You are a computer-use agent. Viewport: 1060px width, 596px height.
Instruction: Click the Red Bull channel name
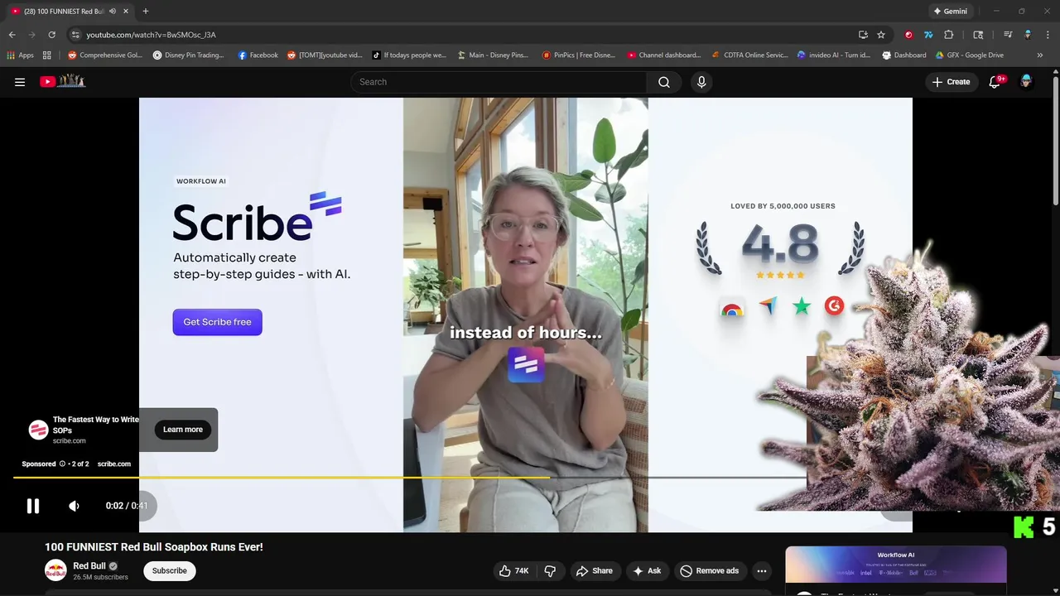coord(89,566)
